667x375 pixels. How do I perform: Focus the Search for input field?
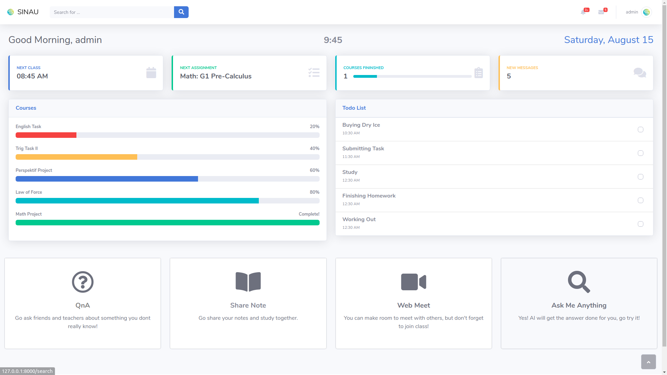(x=112, y=12)
